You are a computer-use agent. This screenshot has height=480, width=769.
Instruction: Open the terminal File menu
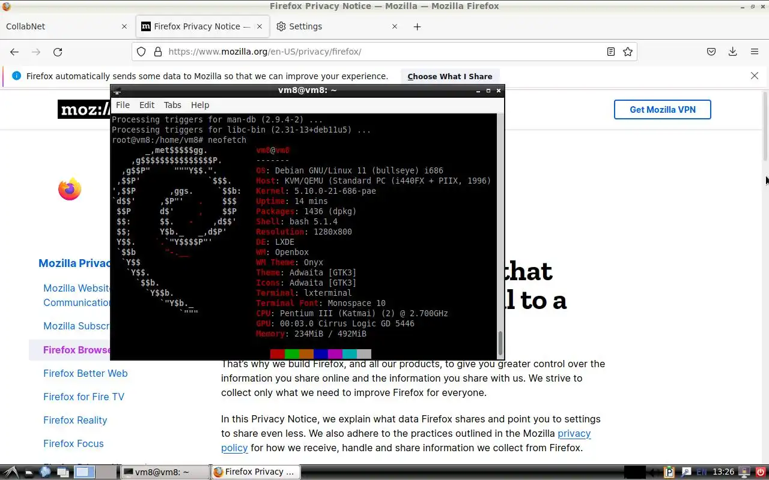pos(123,105)
